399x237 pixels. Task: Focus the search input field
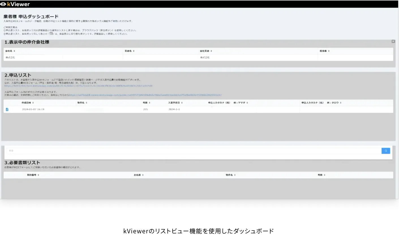pyautogui.click(x=194, y=151)
